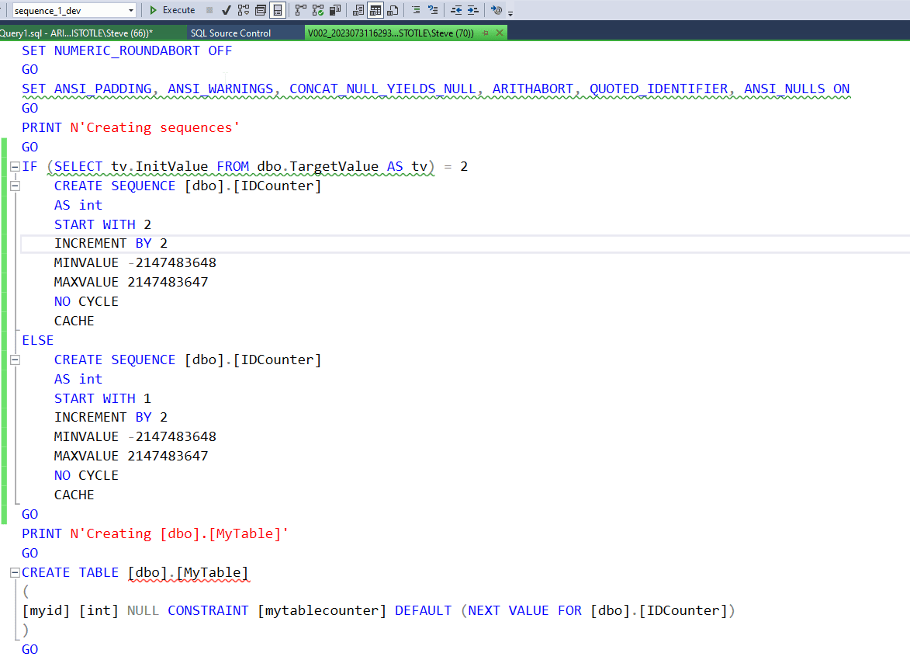
Task: Toggle Include Client Statistics
Action: (x=335, y=10)
